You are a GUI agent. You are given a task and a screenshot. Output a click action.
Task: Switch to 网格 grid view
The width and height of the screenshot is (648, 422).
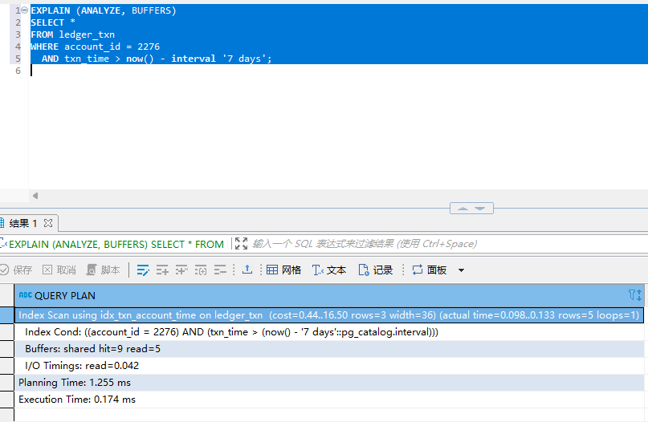(284, 270)
